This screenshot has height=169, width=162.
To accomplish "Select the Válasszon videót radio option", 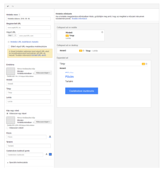I will pos(7,128).
